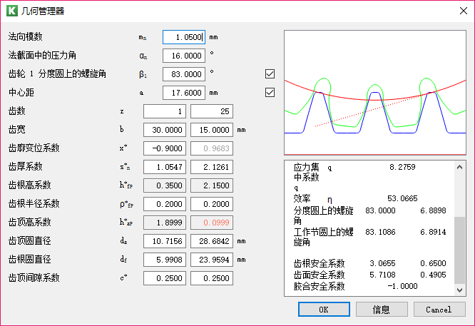Image resolution: width=475 pixels, height=326 pixels.
Task: Click the 压力角 16.0000 field
Action: coord(184,56)
